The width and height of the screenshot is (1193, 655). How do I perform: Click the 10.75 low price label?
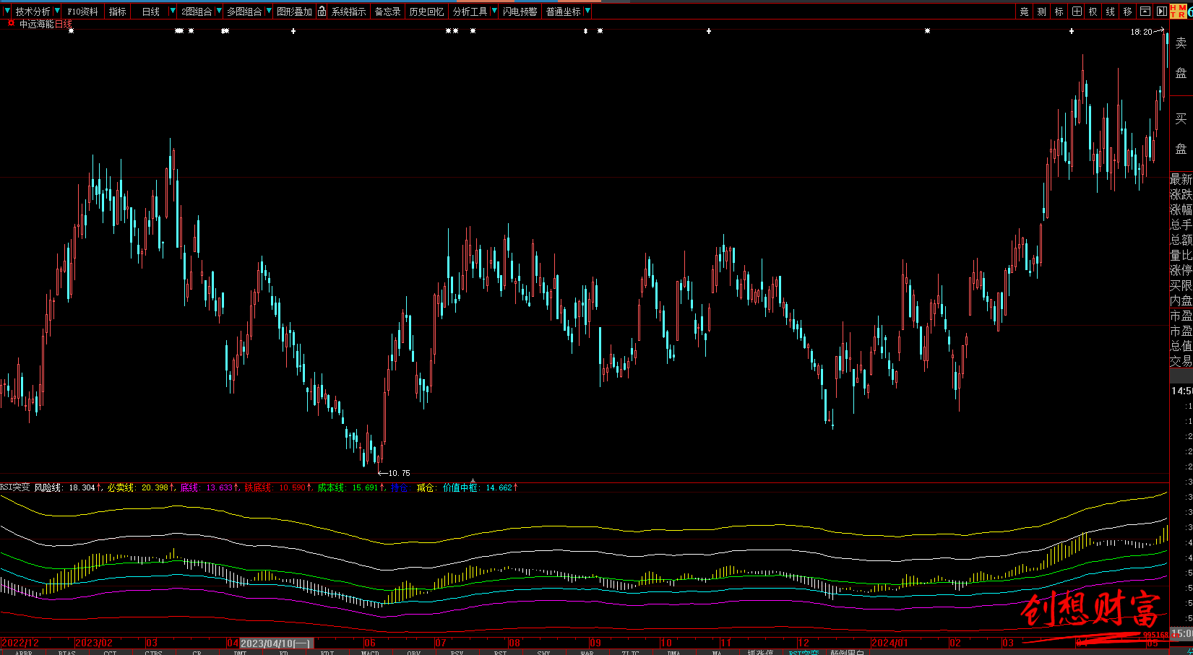[x=399, y=473]
